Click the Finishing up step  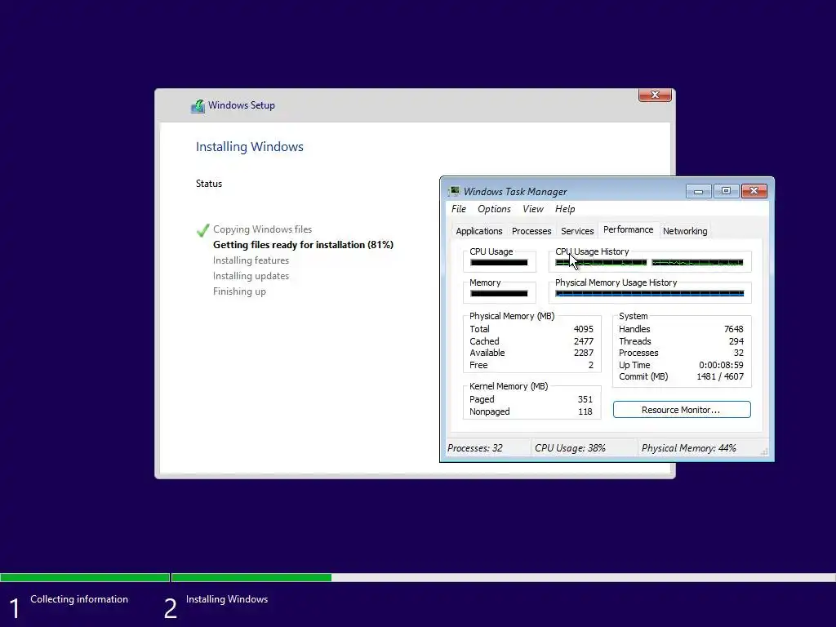click(239, 291)
